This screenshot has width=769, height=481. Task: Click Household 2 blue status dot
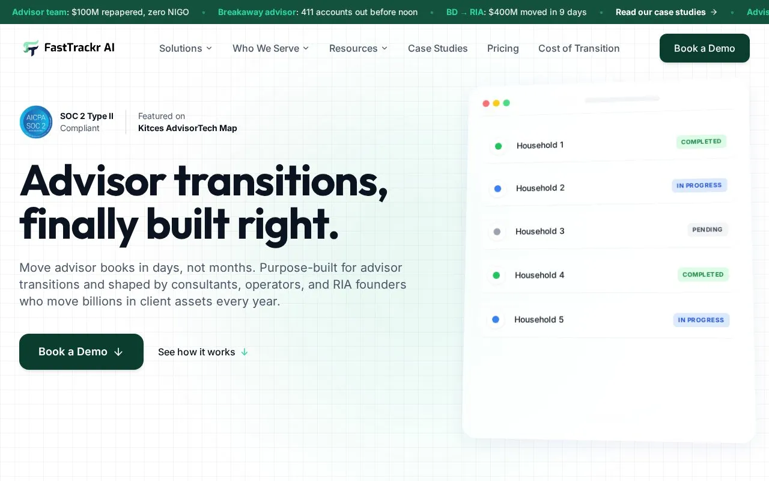click(x=497, y=189)
